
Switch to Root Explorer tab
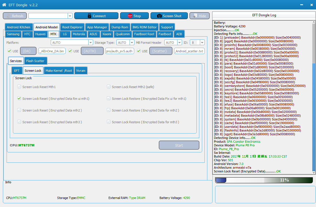(x=72, y=27)
